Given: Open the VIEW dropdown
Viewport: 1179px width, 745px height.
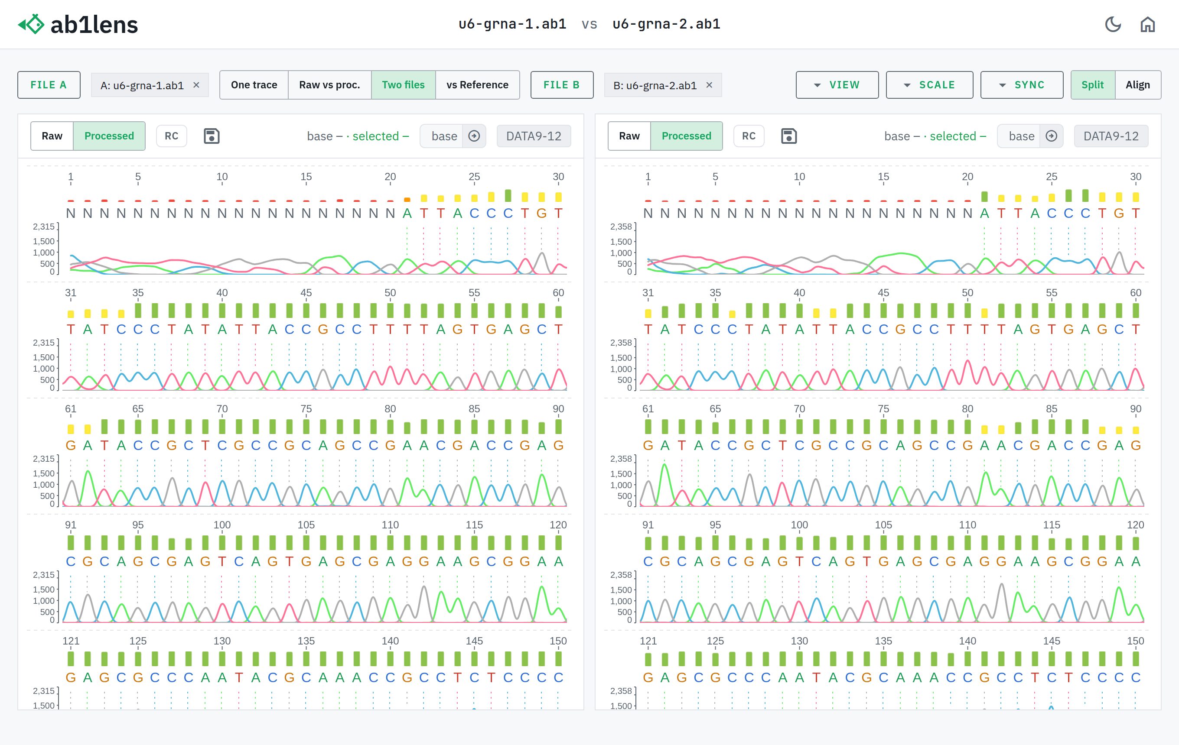Looking at the screenshot, I should pos(837,85).
